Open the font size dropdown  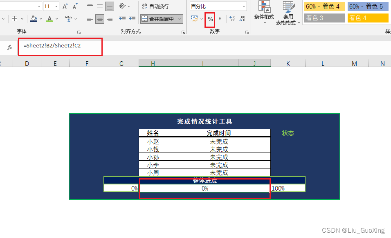(55, 6)
